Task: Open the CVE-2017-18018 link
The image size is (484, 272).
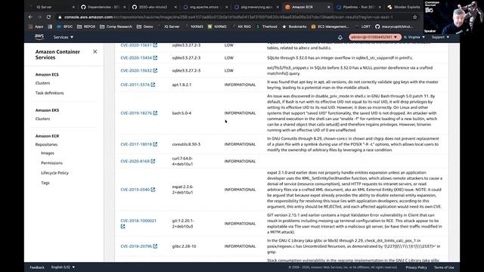Action: tap(136, 144)
